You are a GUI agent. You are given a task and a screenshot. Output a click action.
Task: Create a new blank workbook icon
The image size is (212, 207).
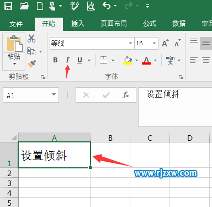click(x=40, y=6)
